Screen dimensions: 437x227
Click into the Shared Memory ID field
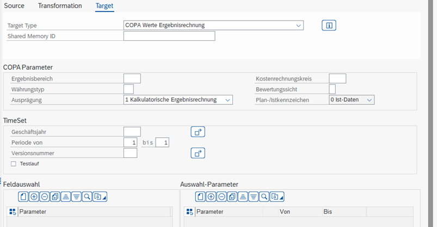169,36
